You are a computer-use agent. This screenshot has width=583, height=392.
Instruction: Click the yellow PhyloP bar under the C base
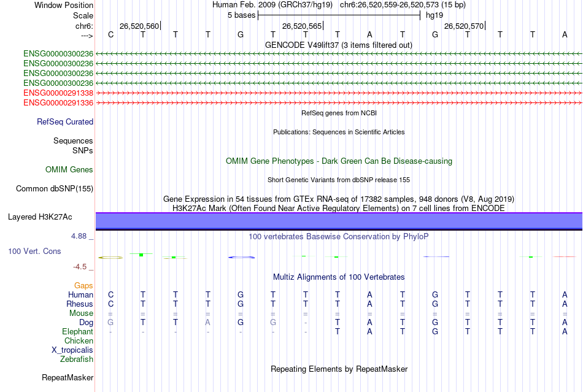110,258
